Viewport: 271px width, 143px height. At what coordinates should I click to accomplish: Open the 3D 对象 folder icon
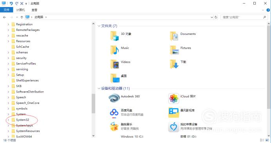115,36
